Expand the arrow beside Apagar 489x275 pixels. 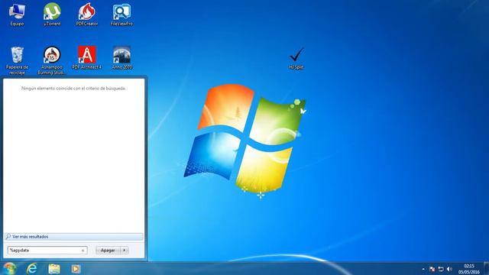(124, 250)
